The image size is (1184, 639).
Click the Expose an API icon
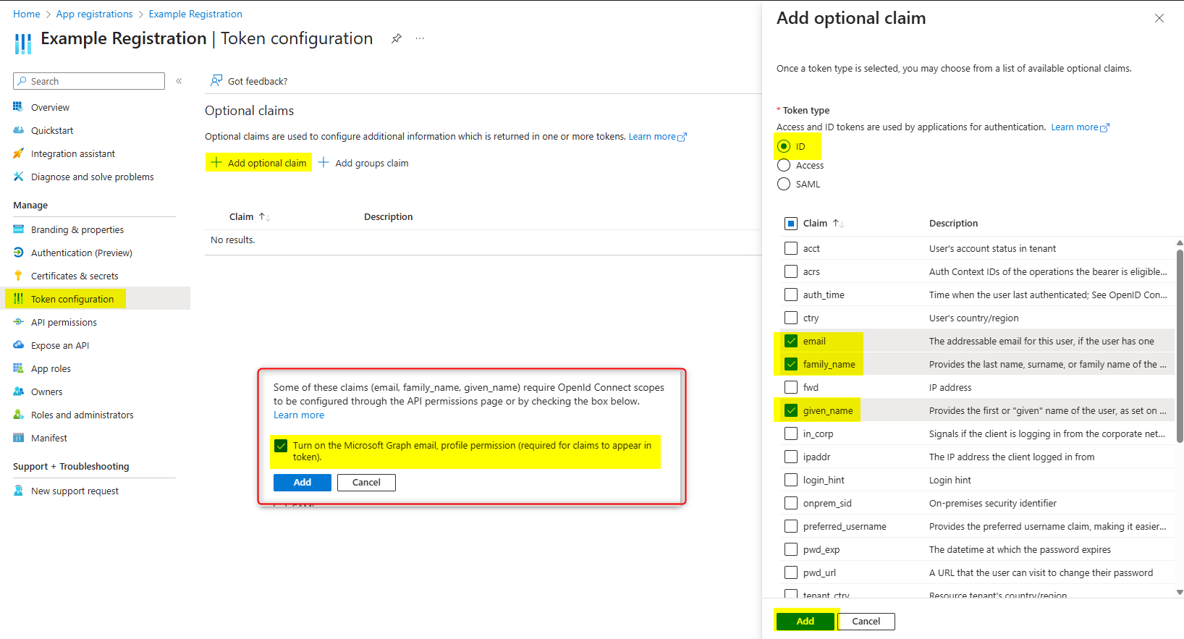coord(18,345)
